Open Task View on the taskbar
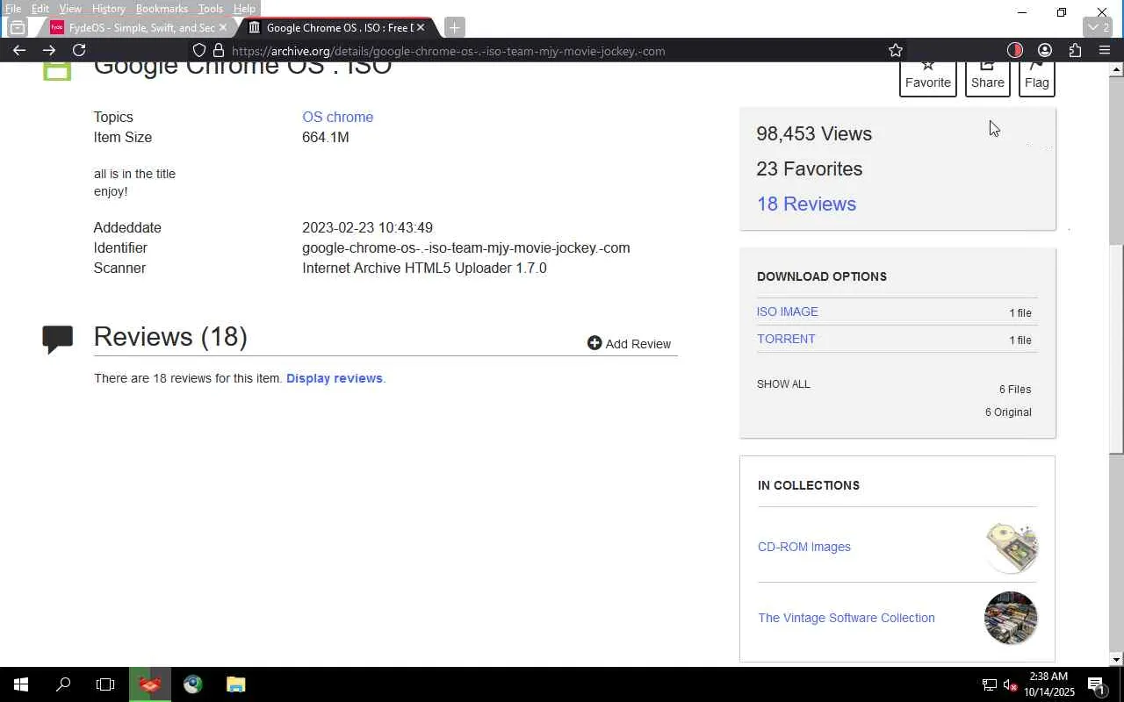The image size is (1124, 702). (x=105, y=684)
